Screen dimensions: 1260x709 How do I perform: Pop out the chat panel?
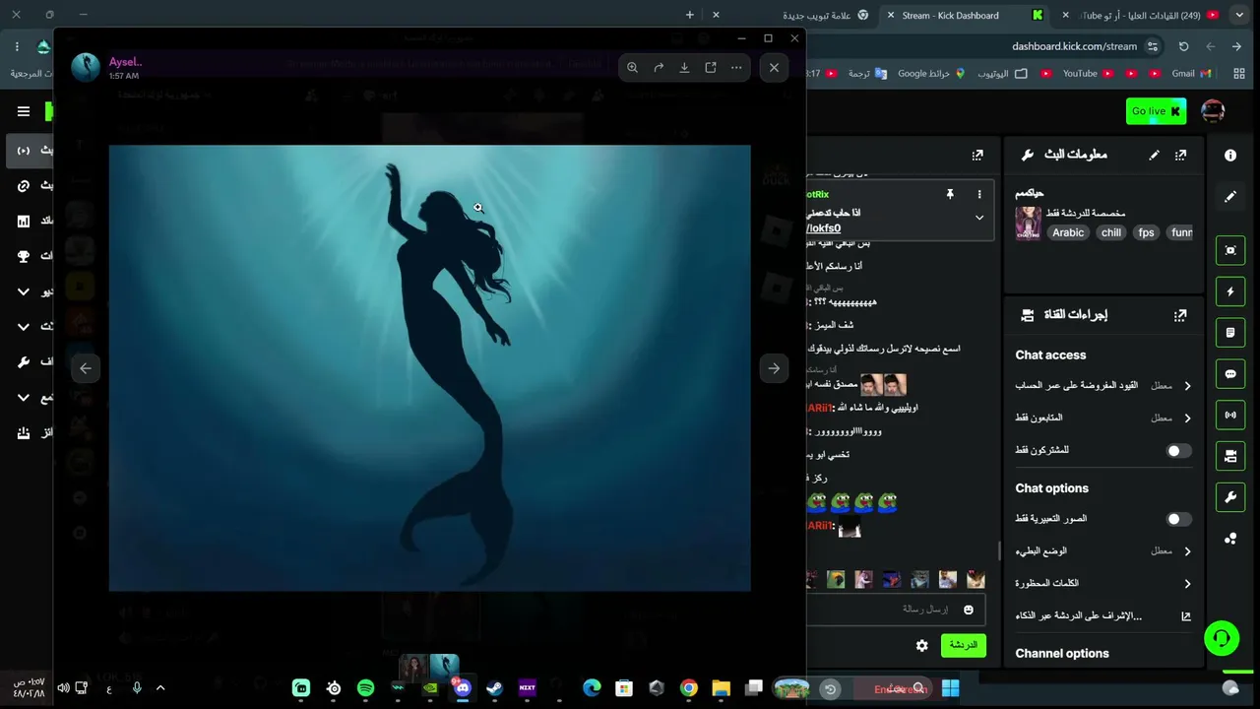coord(977,155)
